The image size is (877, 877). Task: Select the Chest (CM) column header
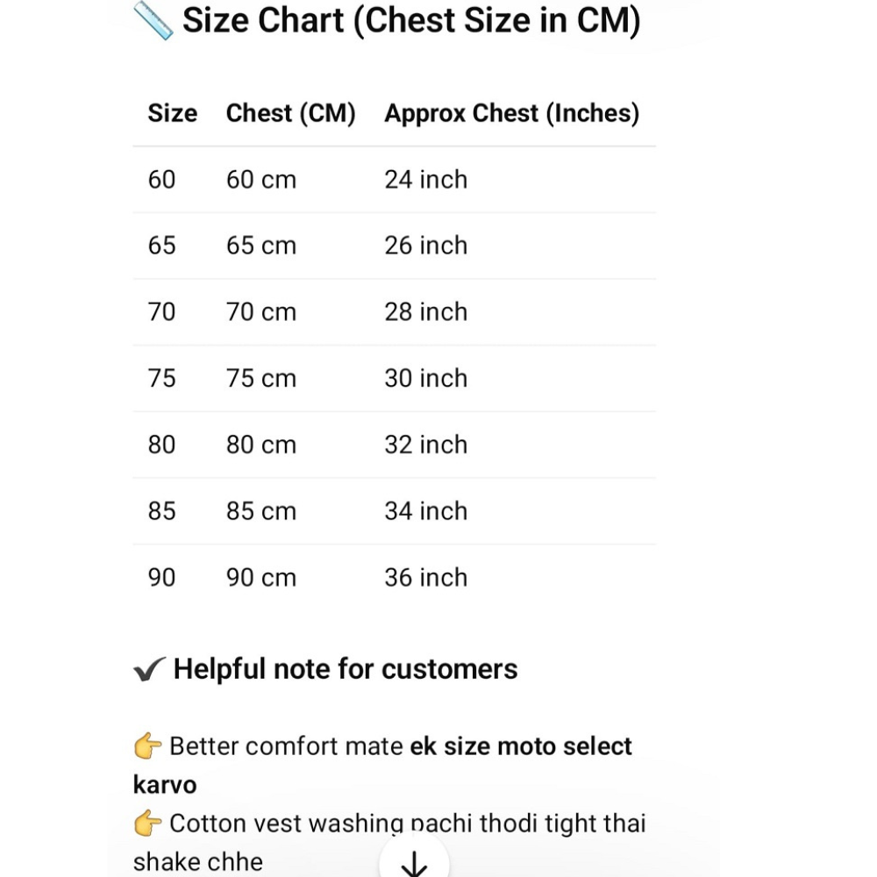coord(290,113)
